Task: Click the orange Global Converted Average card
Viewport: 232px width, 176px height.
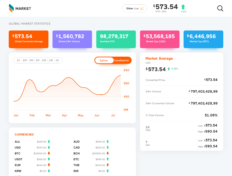Action: pos(28,39)
